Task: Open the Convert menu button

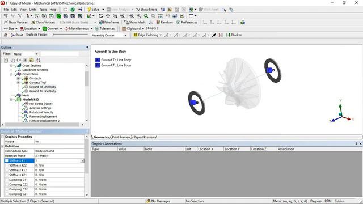Action: 52,28
